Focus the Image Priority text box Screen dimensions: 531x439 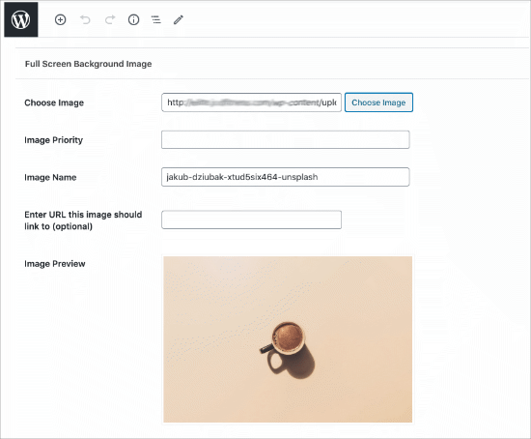(285, 140)
